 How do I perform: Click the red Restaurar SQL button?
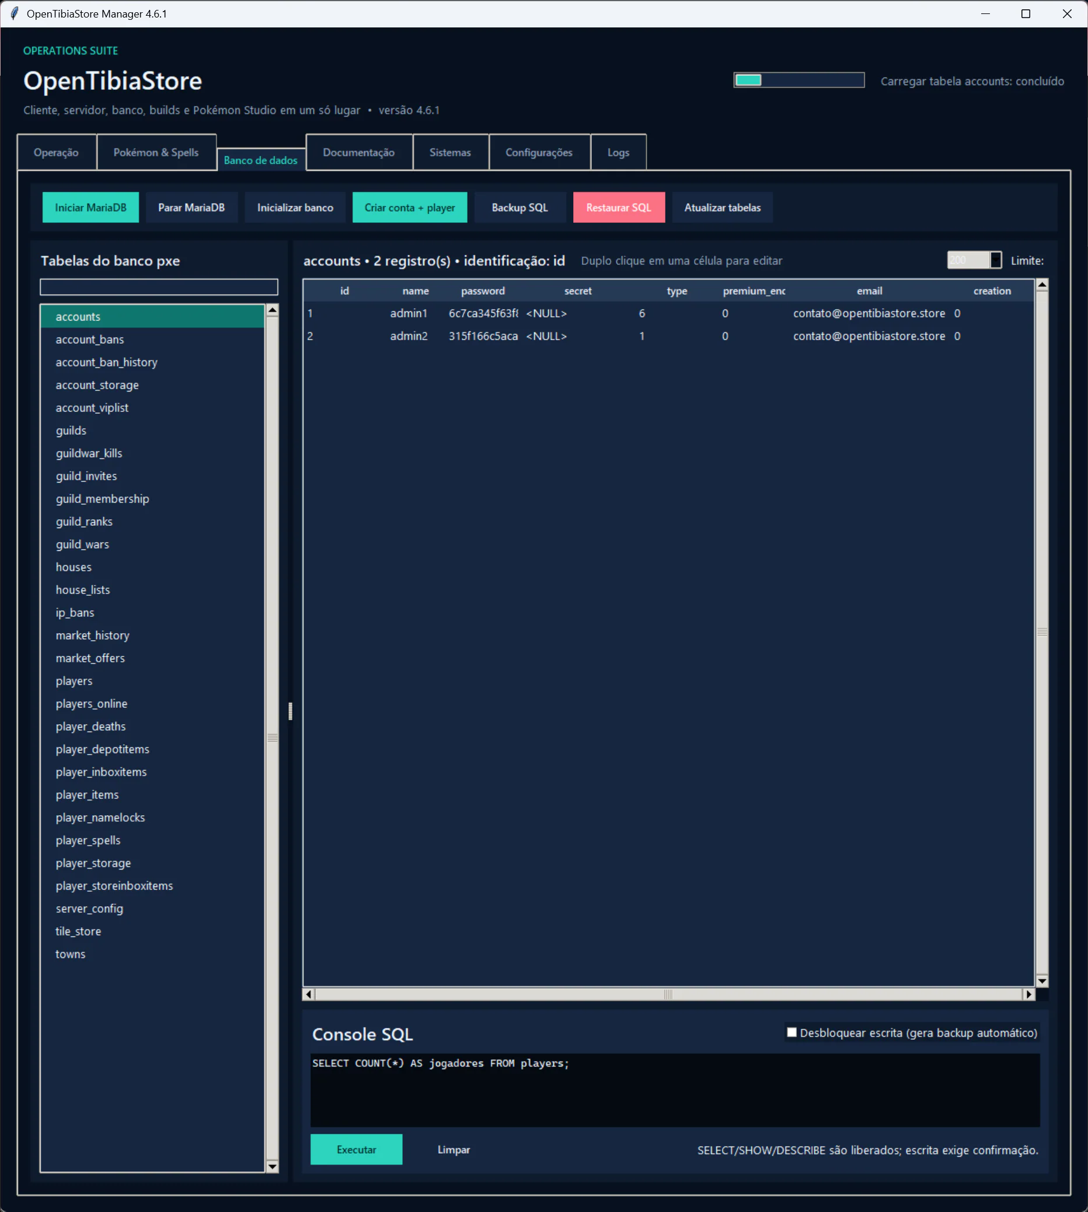(x=619, y=207)
